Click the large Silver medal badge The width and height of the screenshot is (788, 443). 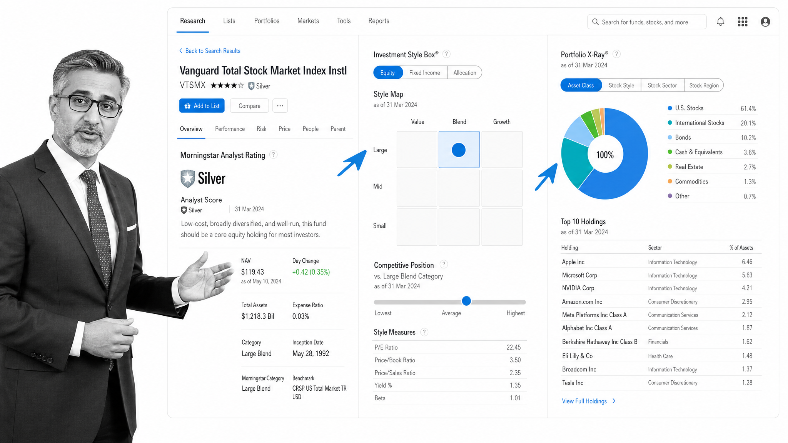pos(188,178)
